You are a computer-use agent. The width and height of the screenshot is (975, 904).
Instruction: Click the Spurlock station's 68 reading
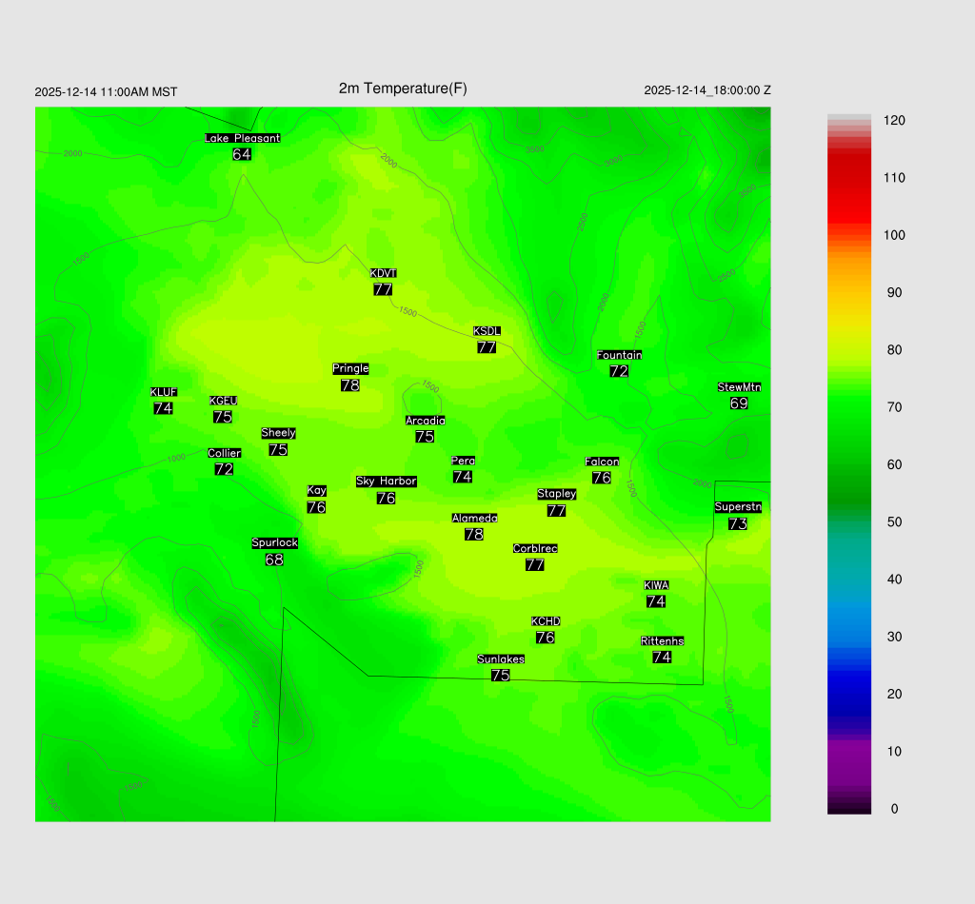point(274,560)
